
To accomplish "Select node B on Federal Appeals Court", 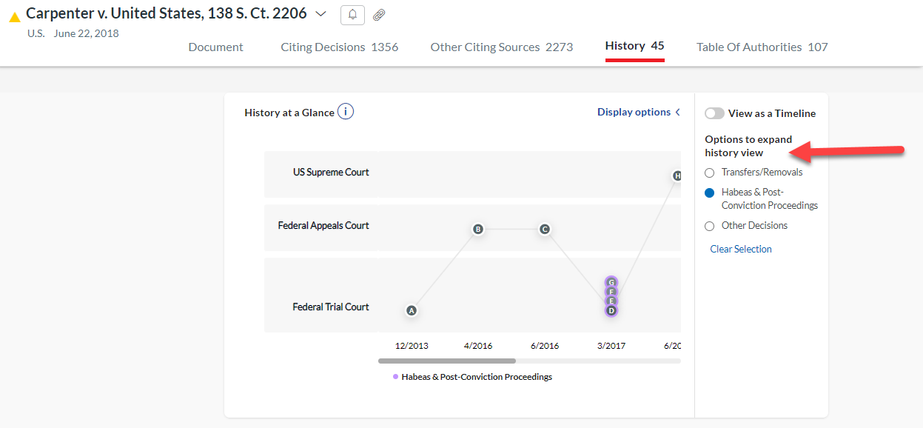I will click(x=478, y=230).
